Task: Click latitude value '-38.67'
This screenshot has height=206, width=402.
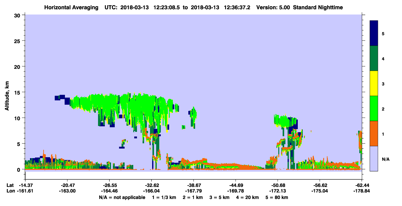Action: click(193, 185)
